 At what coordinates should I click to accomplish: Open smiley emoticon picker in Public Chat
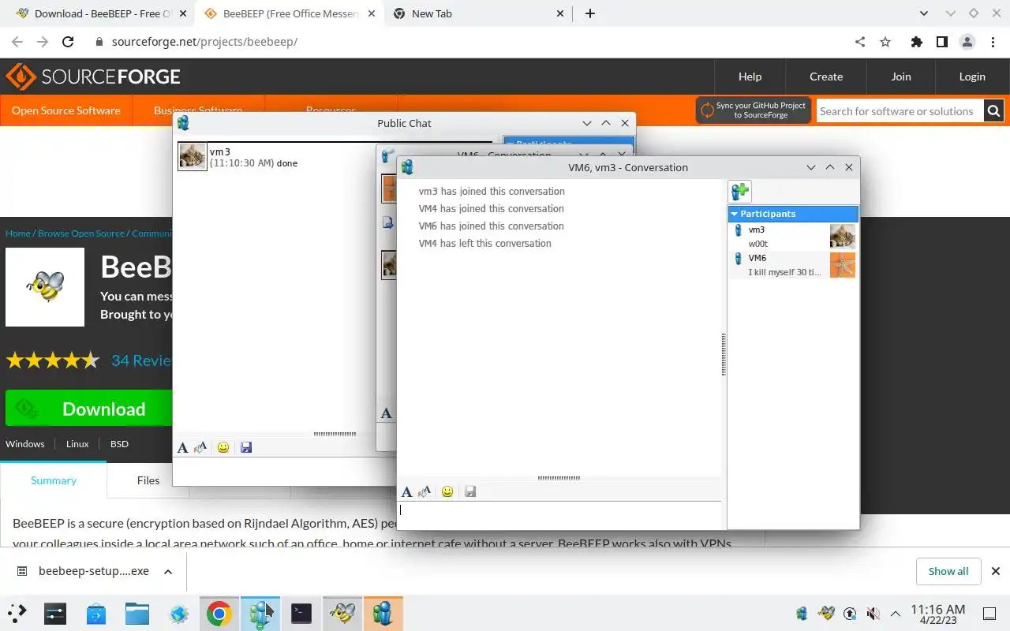223,447
